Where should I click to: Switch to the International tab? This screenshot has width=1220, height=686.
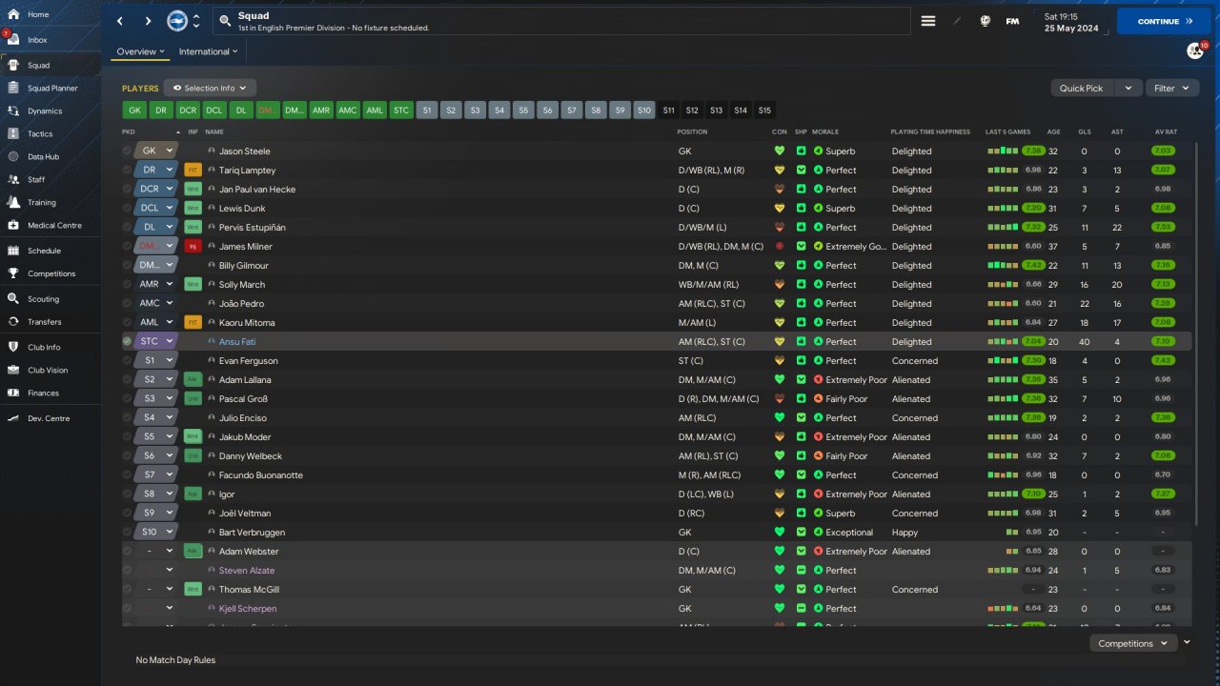click(208, 51)
